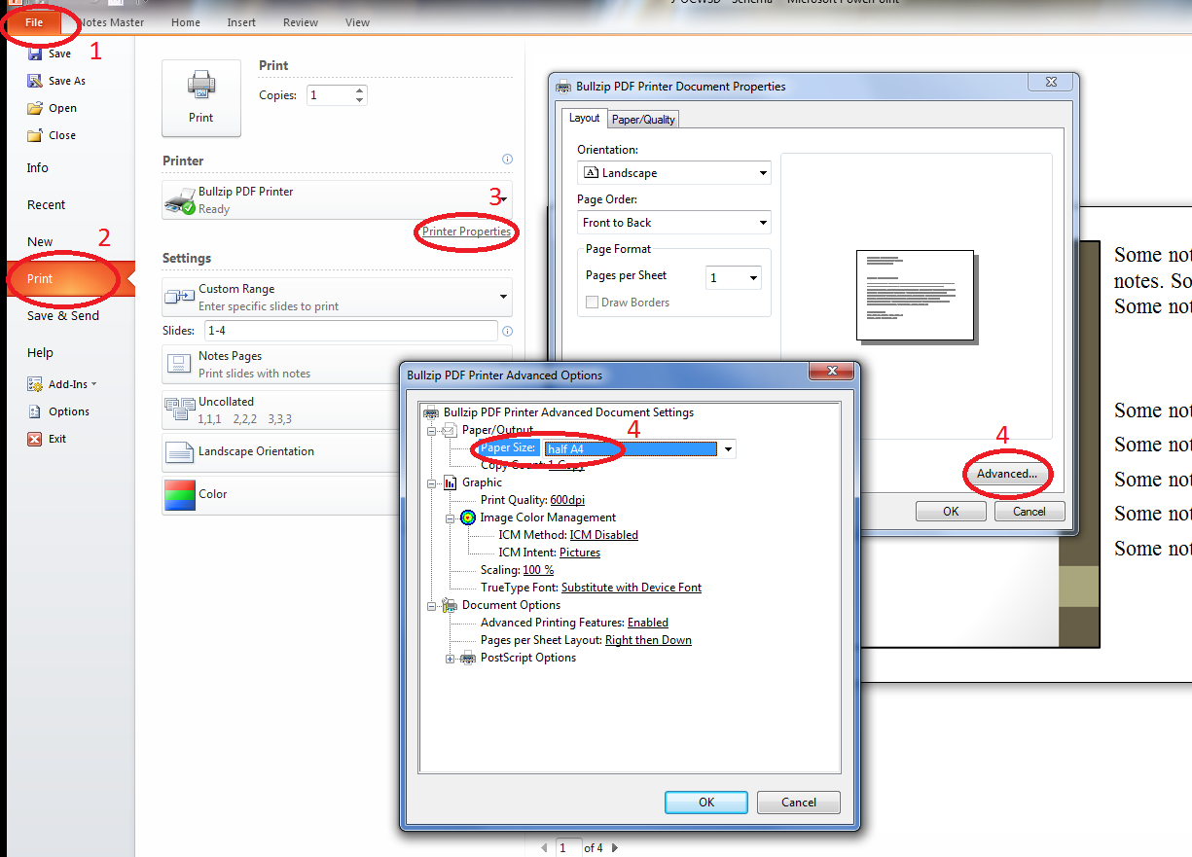This screenshot has width=1192, height=857.
Task: Click the Print Quality 600dpi value
Action: click(568, 500)
